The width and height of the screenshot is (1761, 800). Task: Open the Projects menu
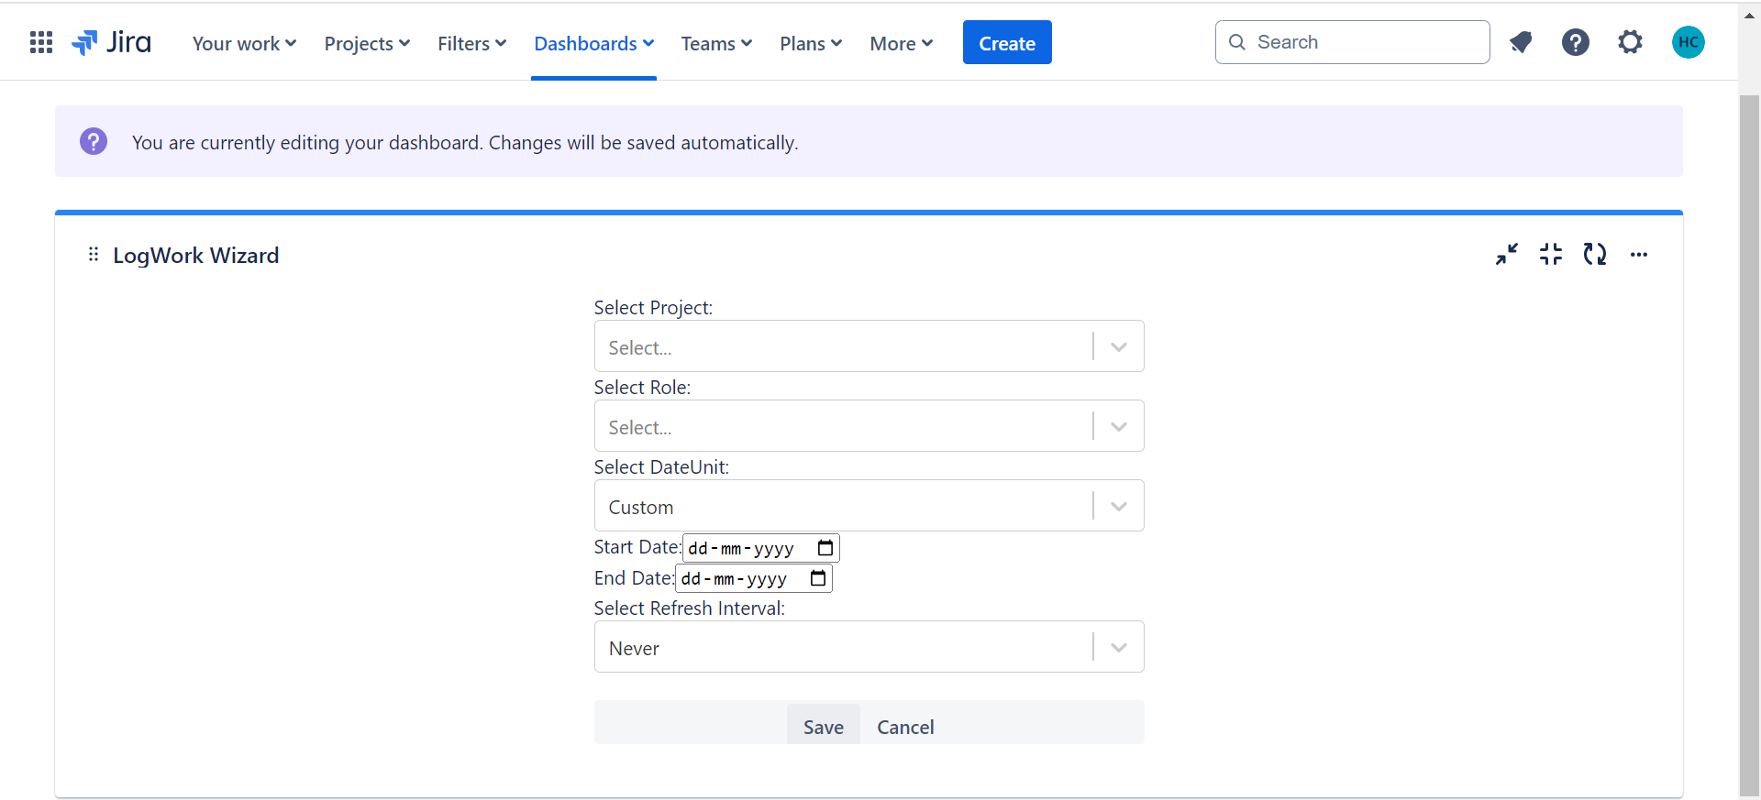(367, 43)
